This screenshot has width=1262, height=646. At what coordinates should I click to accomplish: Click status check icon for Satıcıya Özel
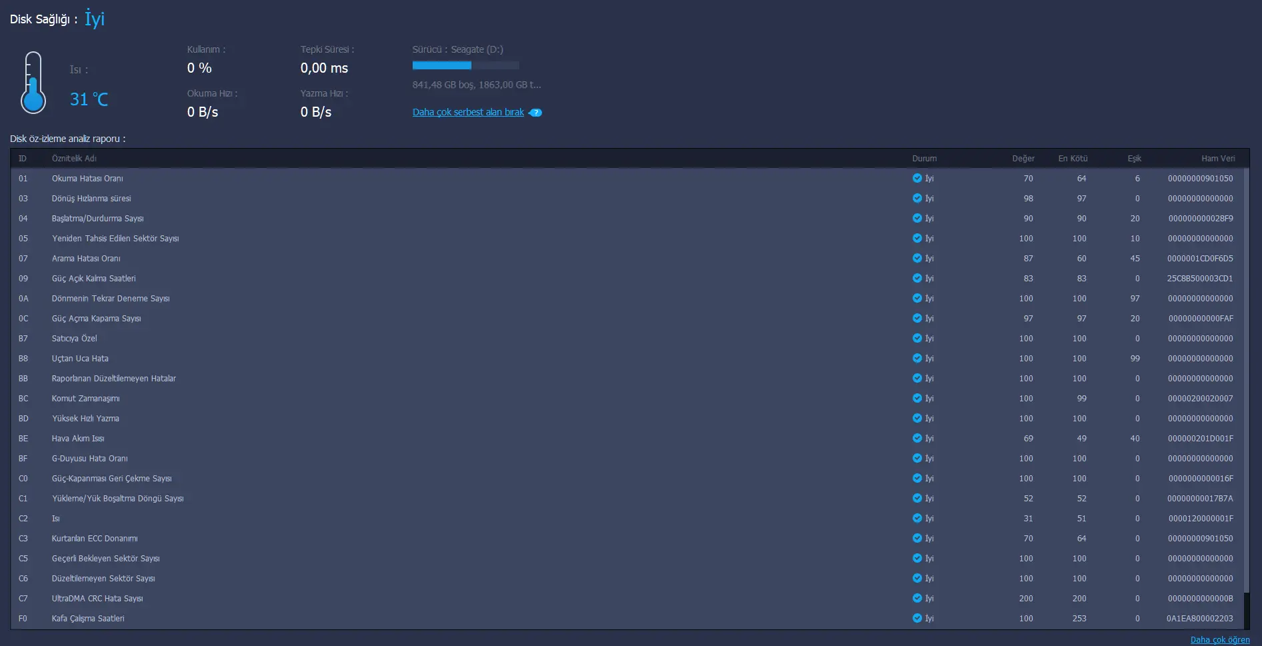tap(917, 338)
